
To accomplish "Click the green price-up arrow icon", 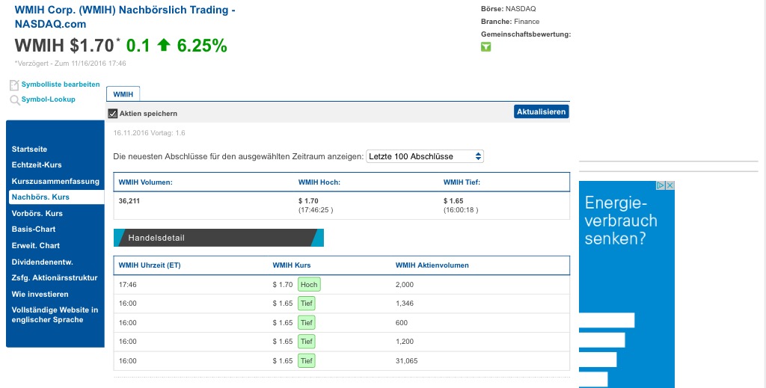I will [164, 46].
